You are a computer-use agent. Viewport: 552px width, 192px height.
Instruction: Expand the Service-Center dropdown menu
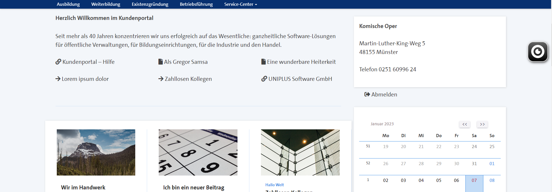tap(240, 4)
